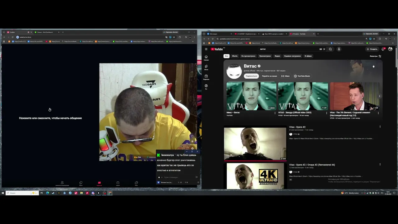Open the YouTube guide hamburger menu
Screen dimensions: 398x224
click(206, 49)
